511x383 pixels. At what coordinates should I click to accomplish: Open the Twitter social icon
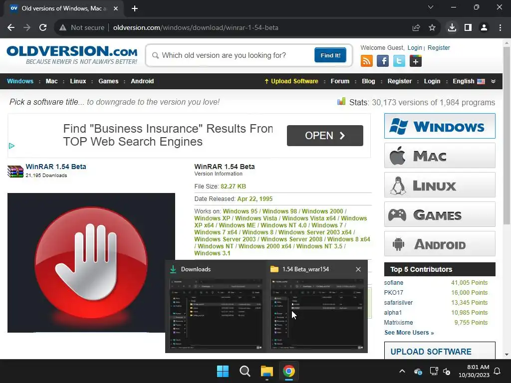tap(399, 61)
